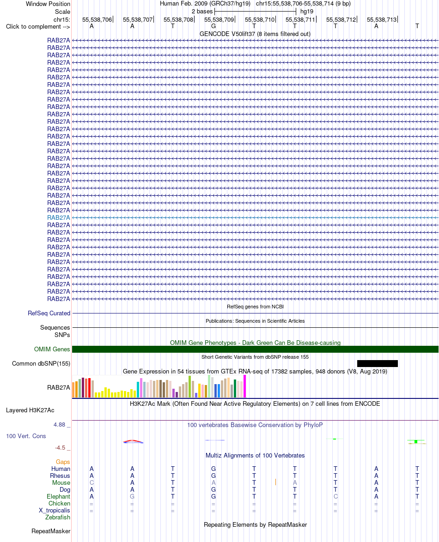439x542 pixels.
Task: Click the SNPs track label
Action: [62, 335]
